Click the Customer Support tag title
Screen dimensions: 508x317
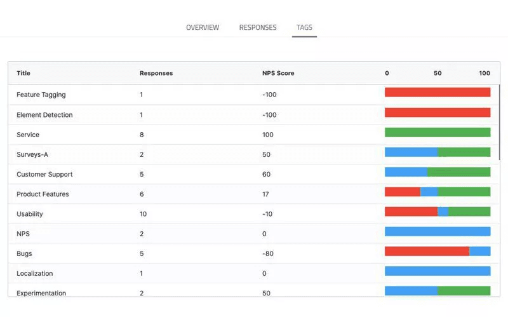click(x=44, y=174)
